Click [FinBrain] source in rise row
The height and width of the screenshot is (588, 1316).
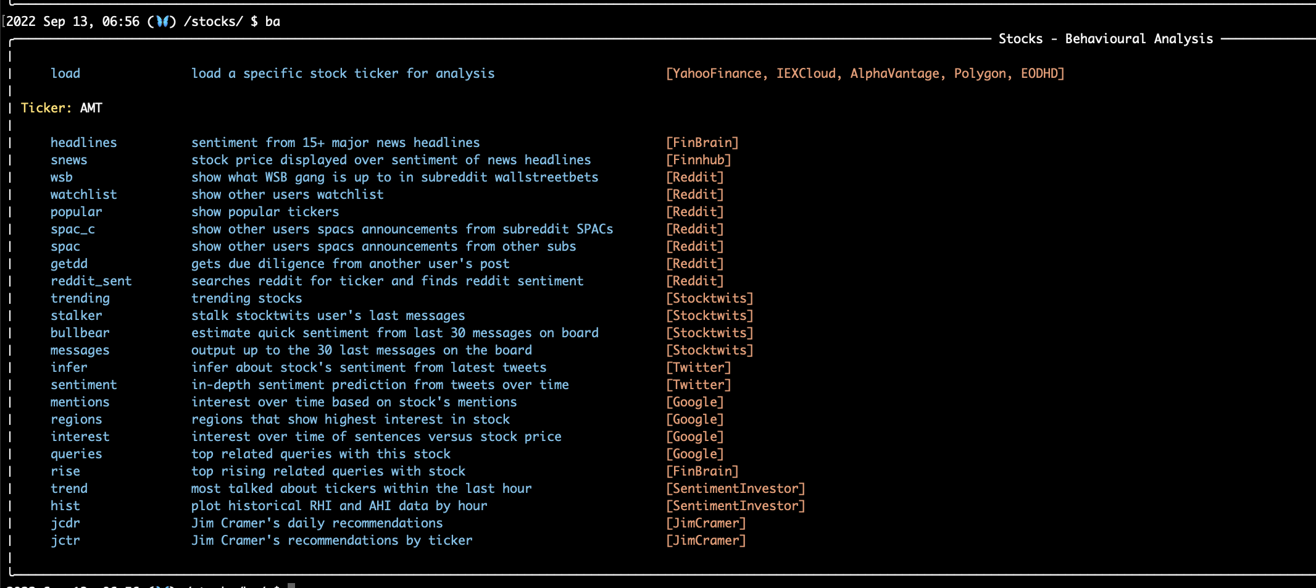(702, 471)
